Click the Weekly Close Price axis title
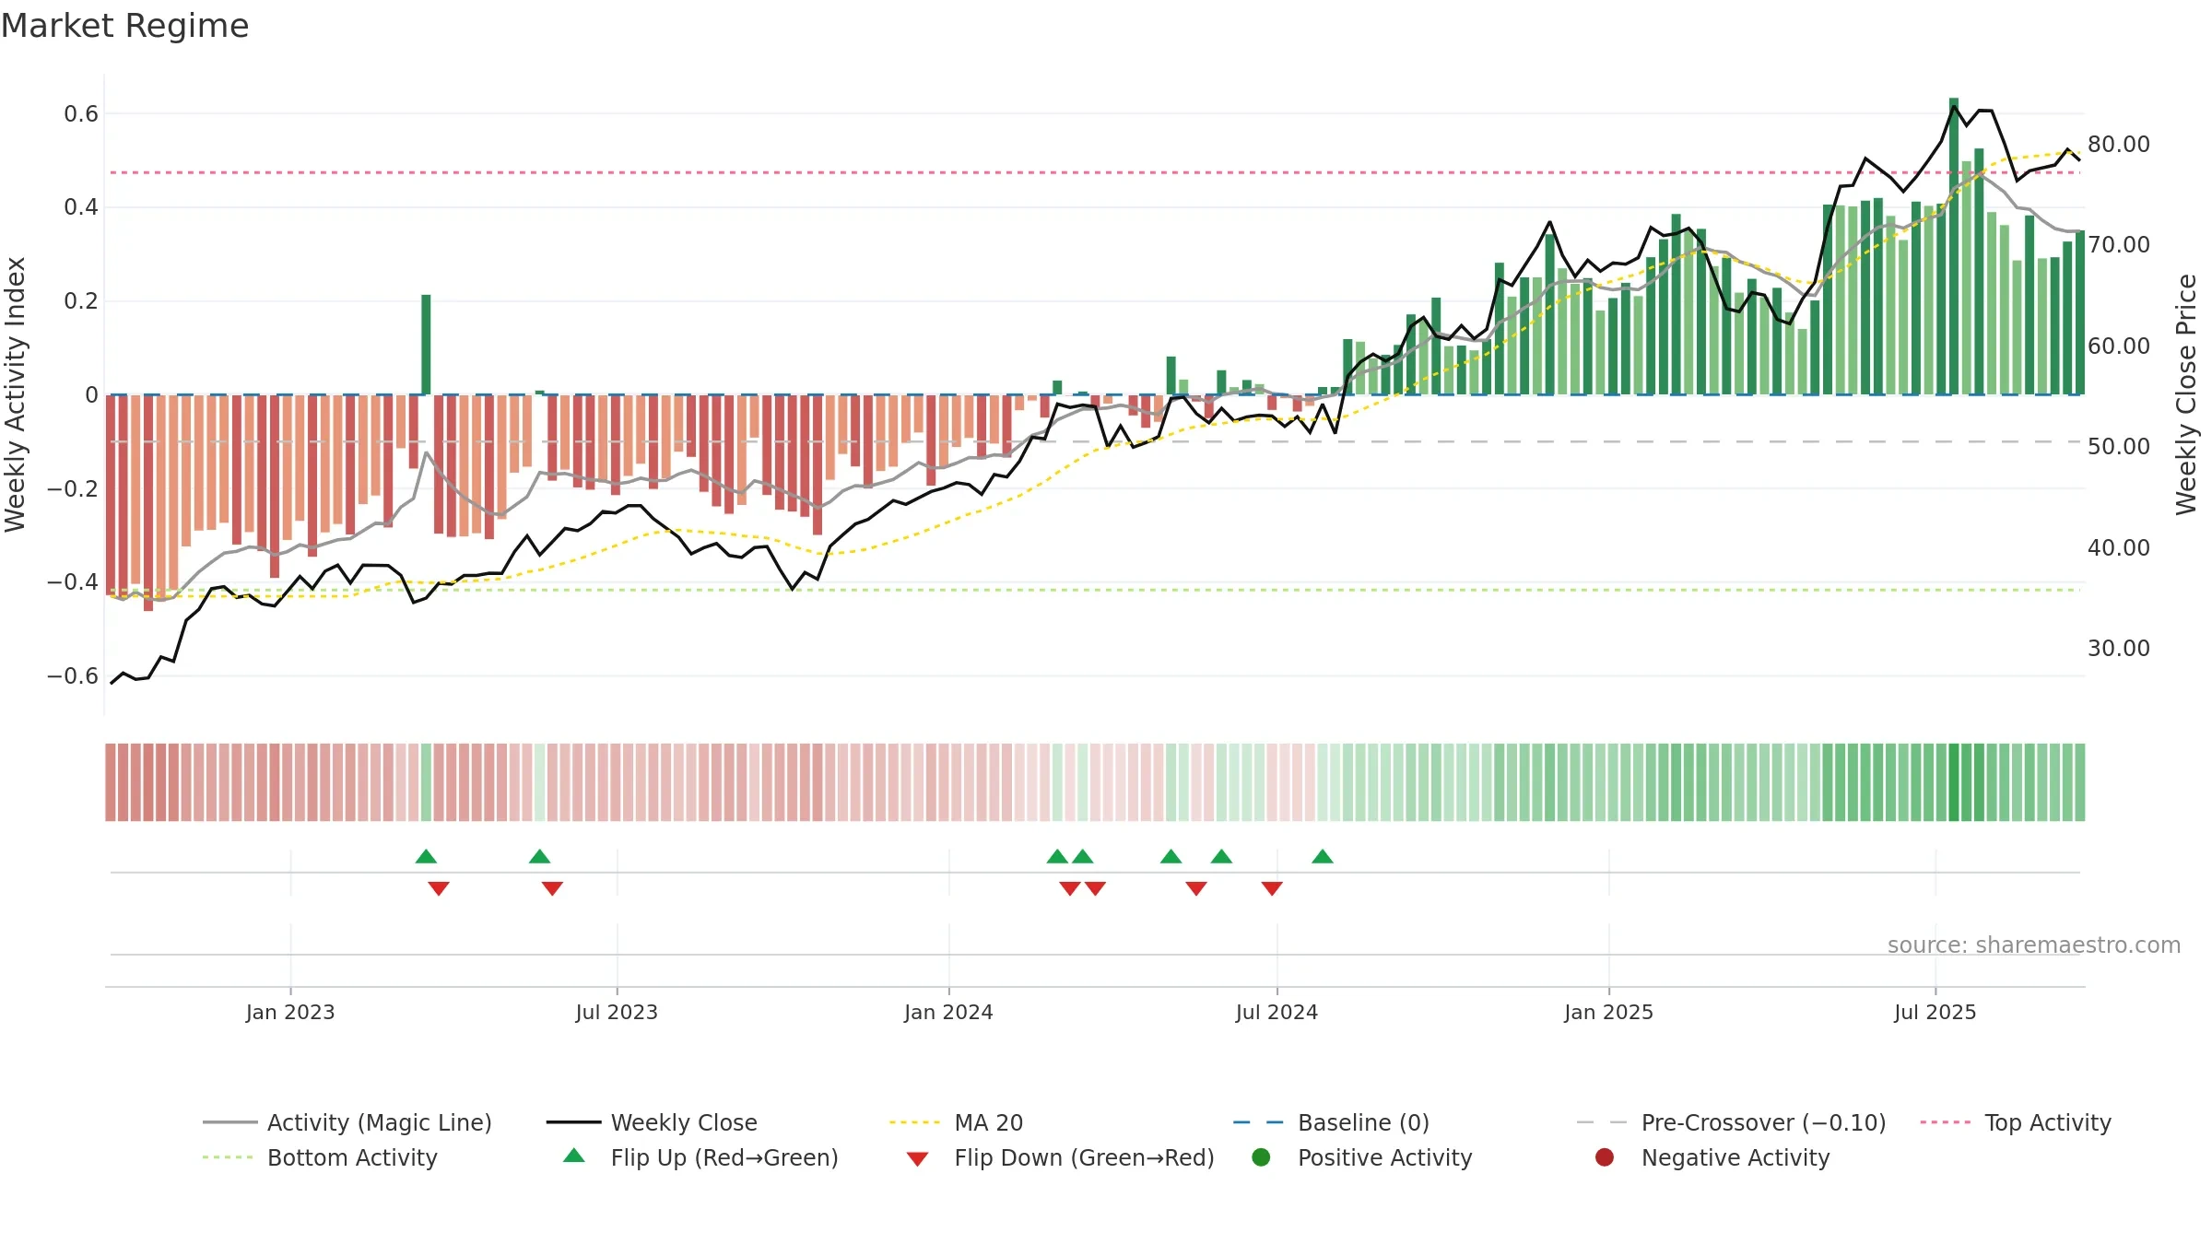This screenshot has width=2212, height=1244. (2186, 394)
